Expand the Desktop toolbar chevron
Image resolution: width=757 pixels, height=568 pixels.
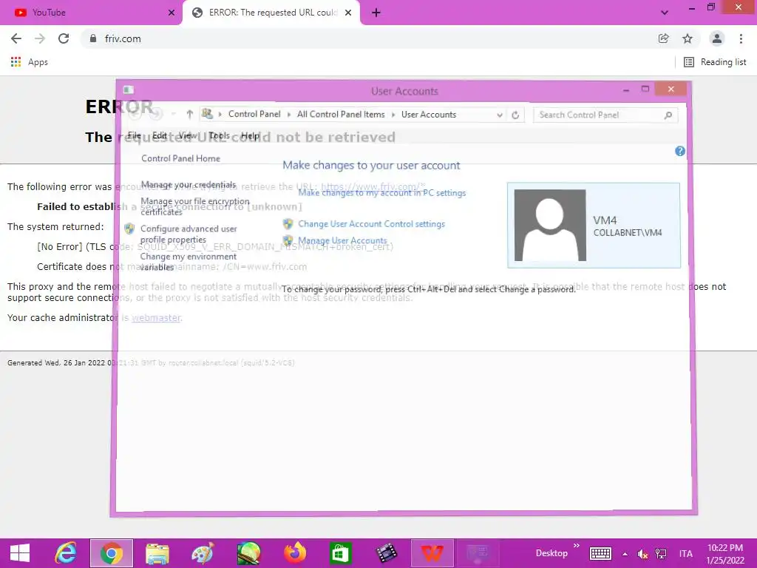(577, 546)
